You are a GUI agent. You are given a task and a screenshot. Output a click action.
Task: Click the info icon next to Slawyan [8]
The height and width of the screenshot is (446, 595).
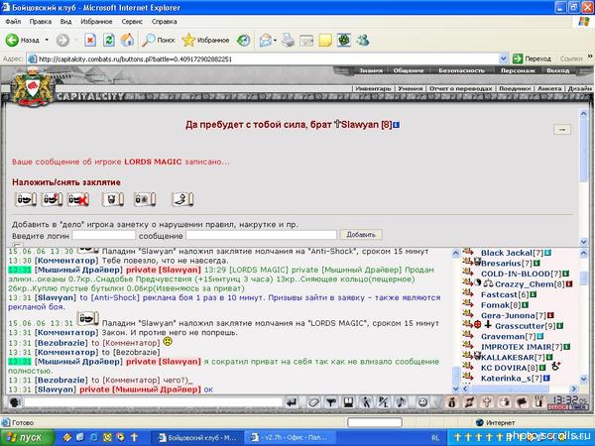coord(396,125)
